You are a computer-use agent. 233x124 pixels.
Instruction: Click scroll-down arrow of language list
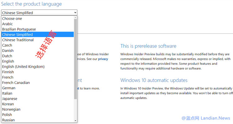(75, 121)
